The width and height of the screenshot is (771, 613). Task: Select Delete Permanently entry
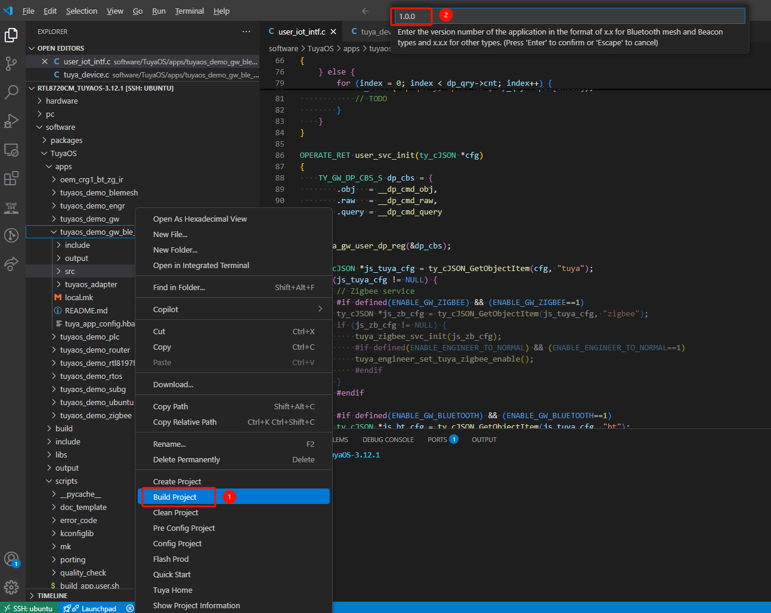[234, 459]
